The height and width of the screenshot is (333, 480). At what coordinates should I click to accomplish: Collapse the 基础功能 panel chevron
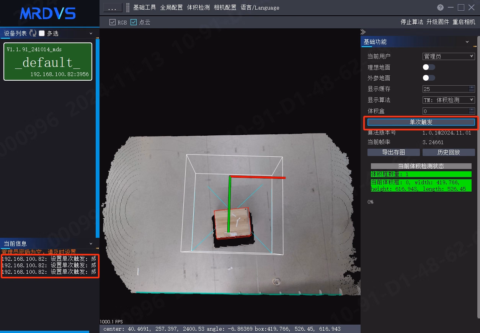[x=467, y=42]
